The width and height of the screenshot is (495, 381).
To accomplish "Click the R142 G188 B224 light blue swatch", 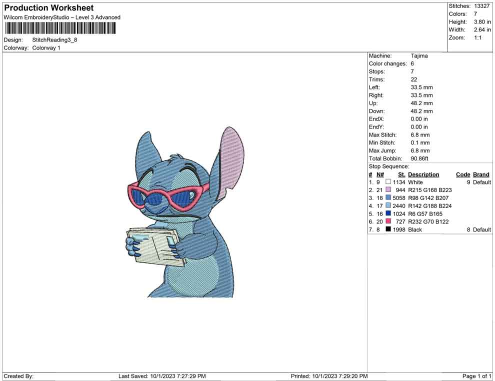I will (x=388, y=205).
